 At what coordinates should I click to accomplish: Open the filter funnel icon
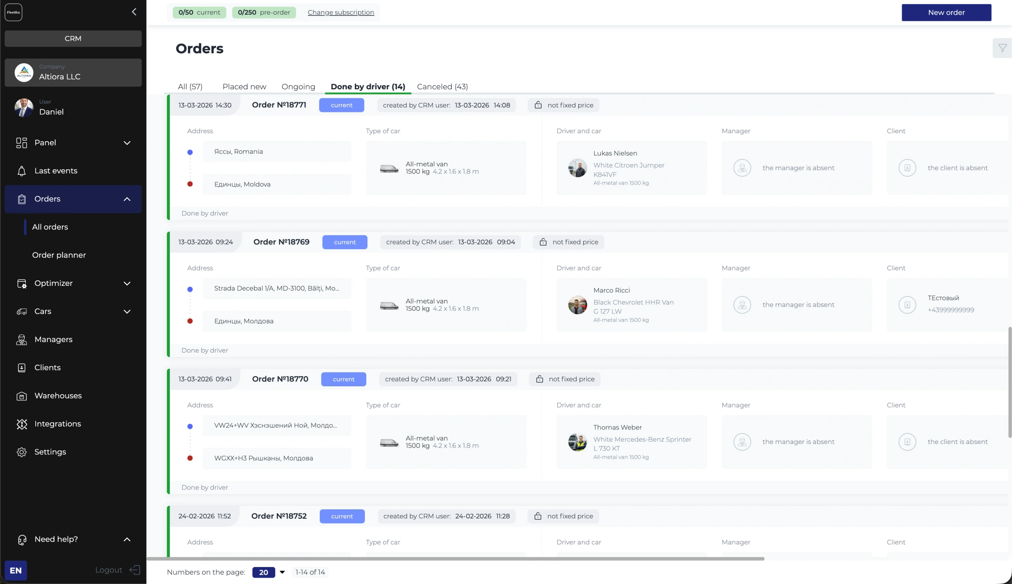point(1003,48)
